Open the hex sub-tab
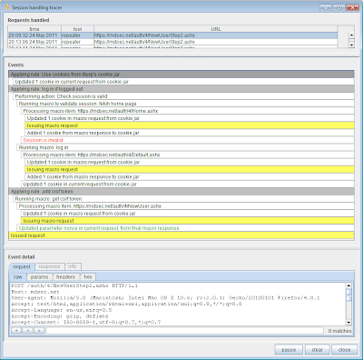 click(88, 277)
